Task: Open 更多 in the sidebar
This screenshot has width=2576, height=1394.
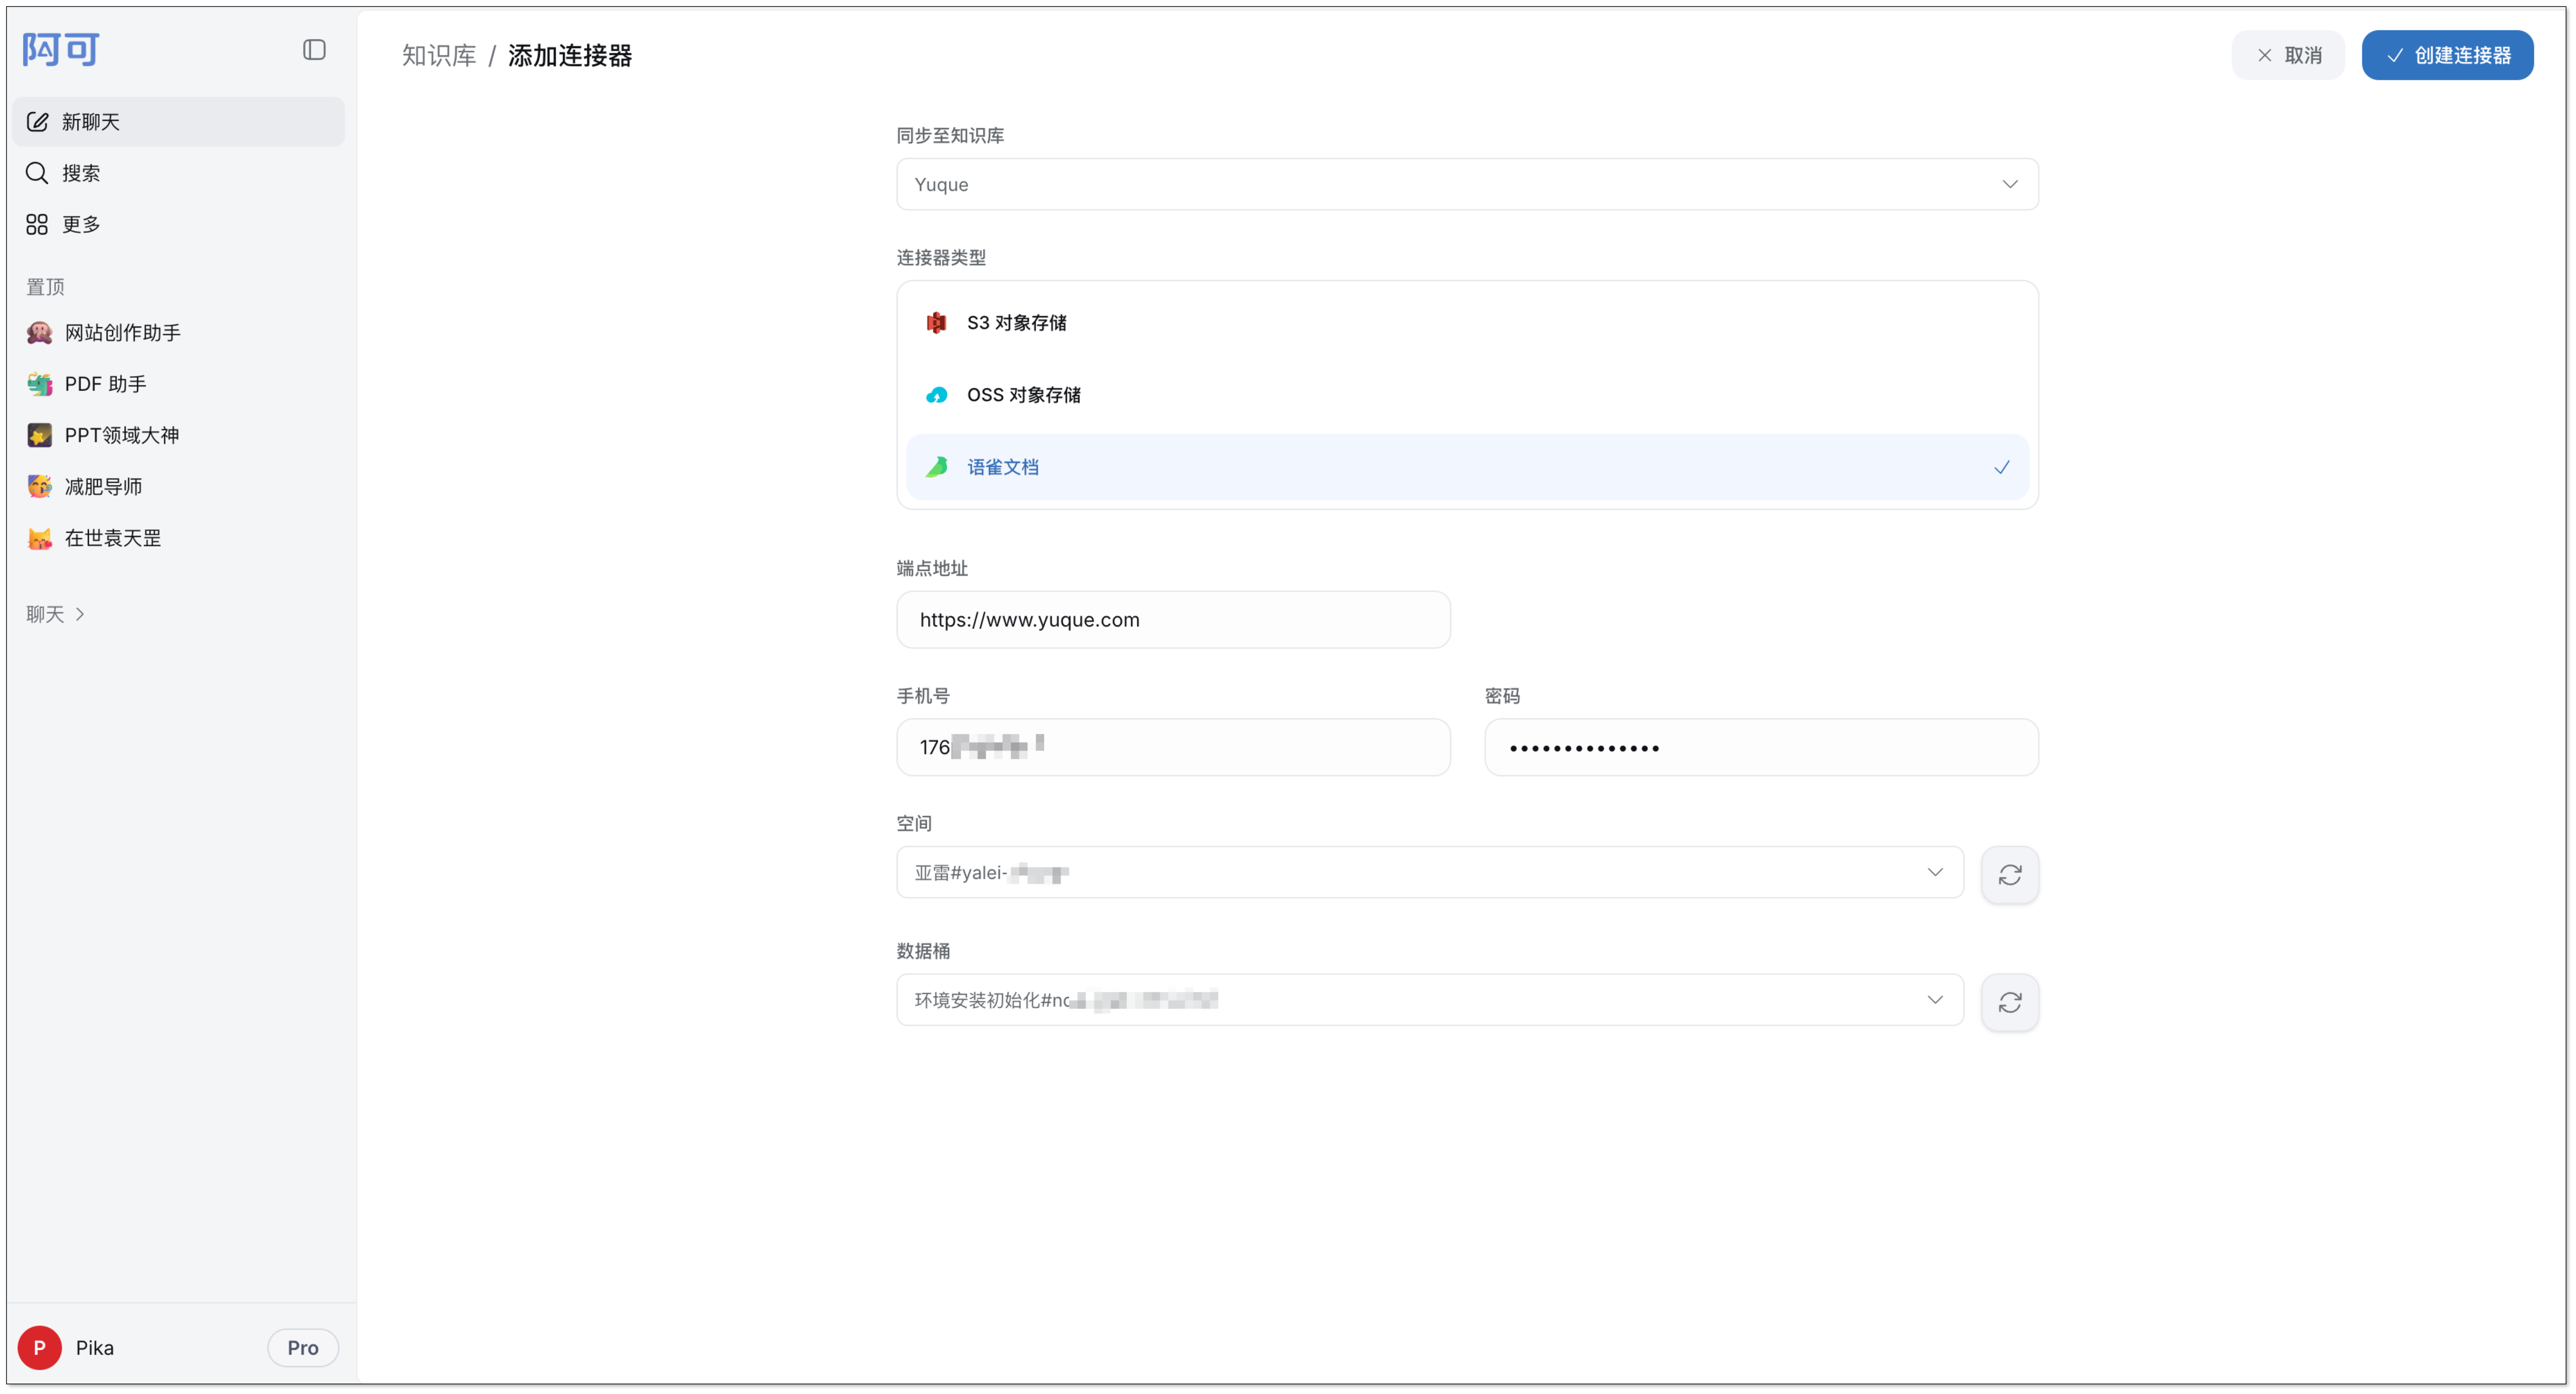Action: click(178, 224)
